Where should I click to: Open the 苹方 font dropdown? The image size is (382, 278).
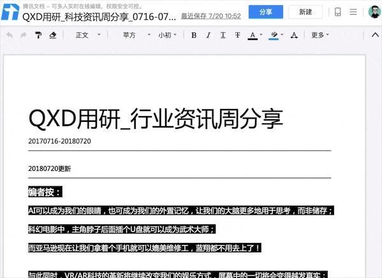pos(136,35)
